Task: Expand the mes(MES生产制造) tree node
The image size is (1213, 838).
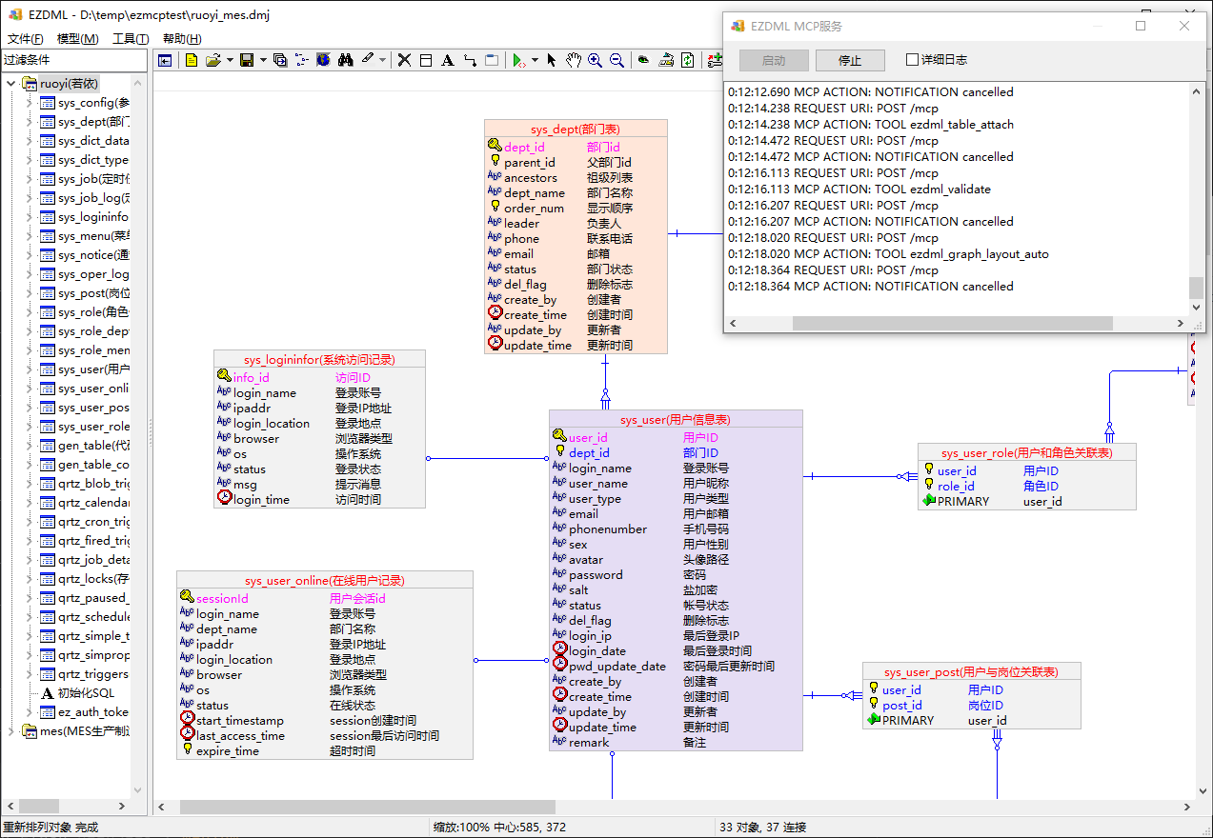Action: (x=11, y=731)
